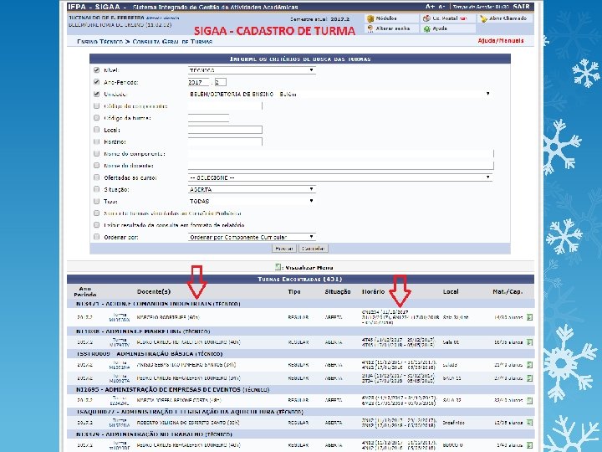Click the Alterar senha icon
Image resolution: width=602 pixels, height=452 pixels.
coord(370,28)
